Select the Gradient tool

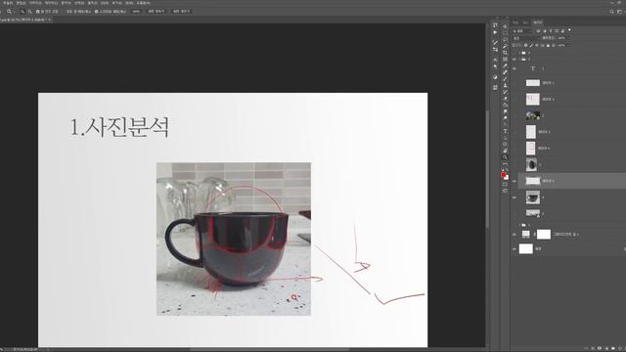click(505, 105)
